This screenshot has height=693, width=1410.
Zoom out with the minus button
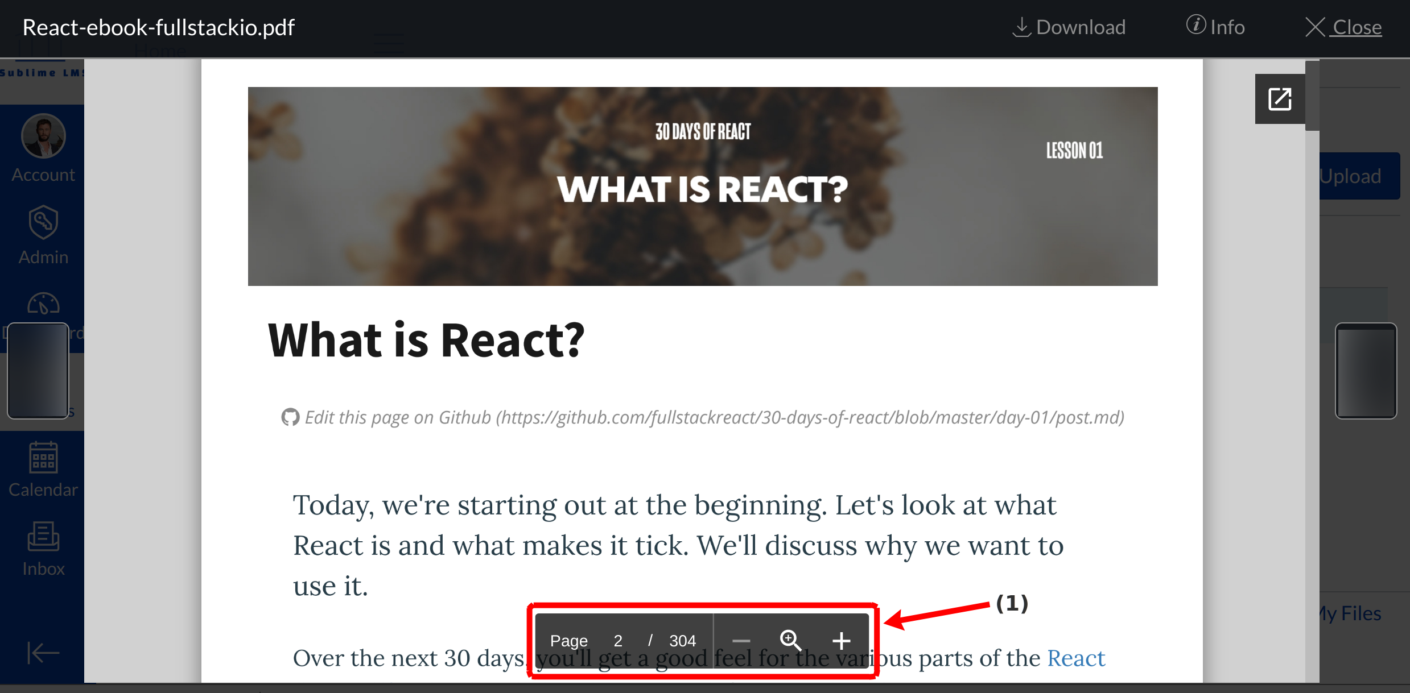(741, 641)
